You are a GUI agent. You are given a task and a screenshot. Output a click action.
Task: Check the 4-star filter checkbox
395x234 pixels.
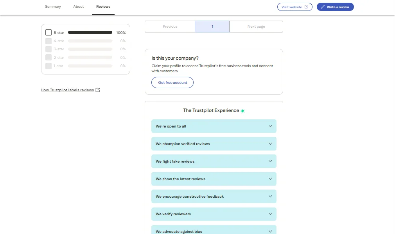coord(48,41)
